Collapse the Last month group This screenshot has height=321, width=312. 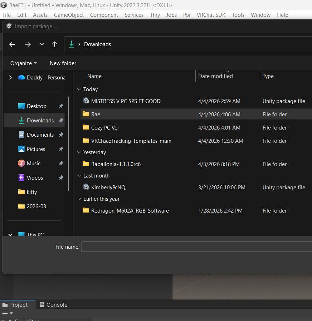pos(79,176)
